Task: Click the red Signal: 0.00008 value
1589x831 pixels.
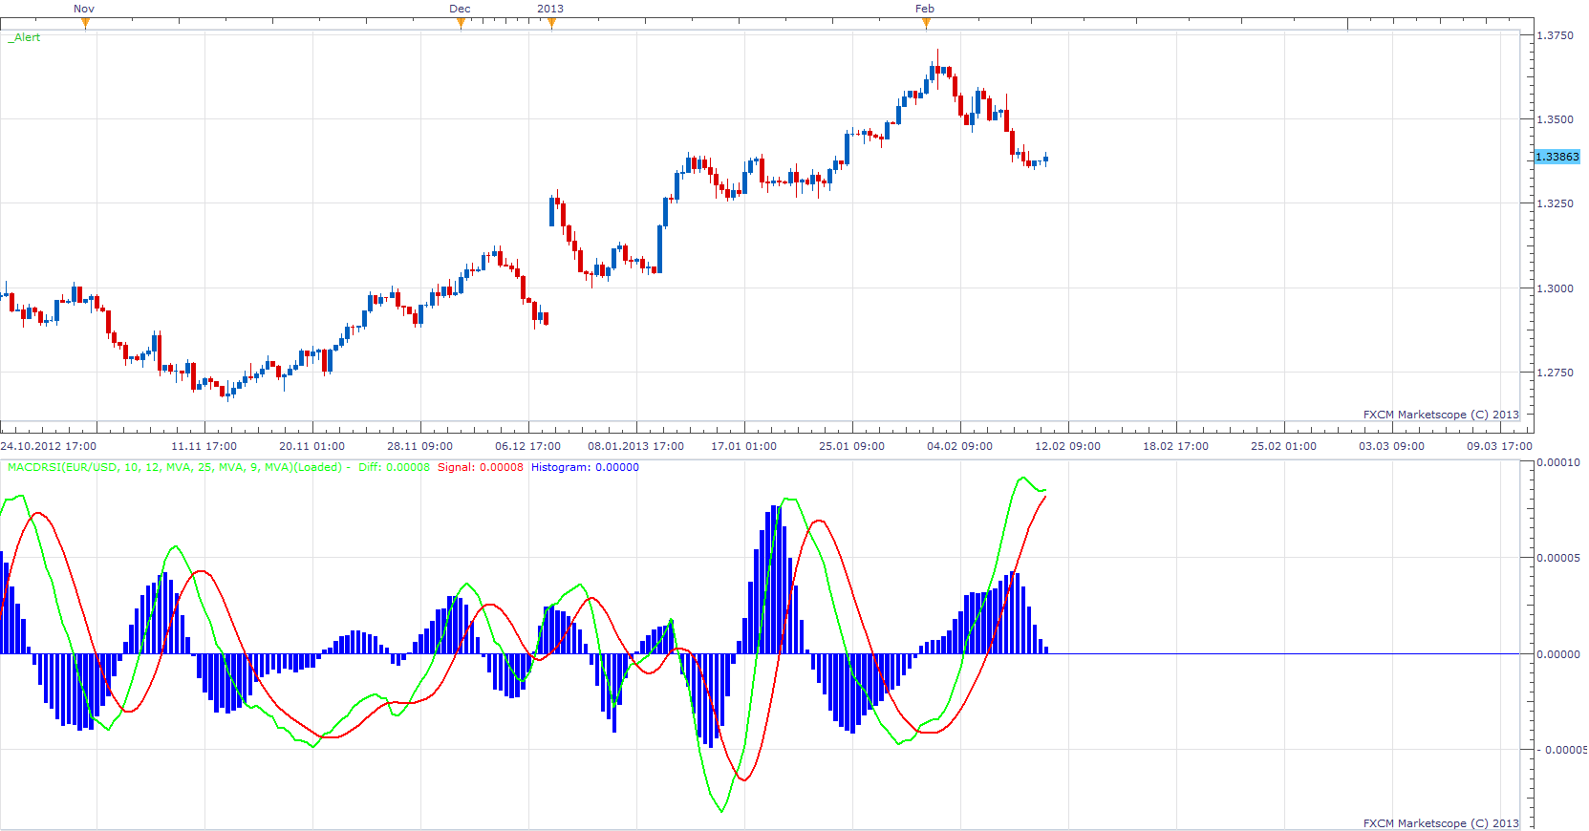Action: pyautogui.click(x=481, y=467)
